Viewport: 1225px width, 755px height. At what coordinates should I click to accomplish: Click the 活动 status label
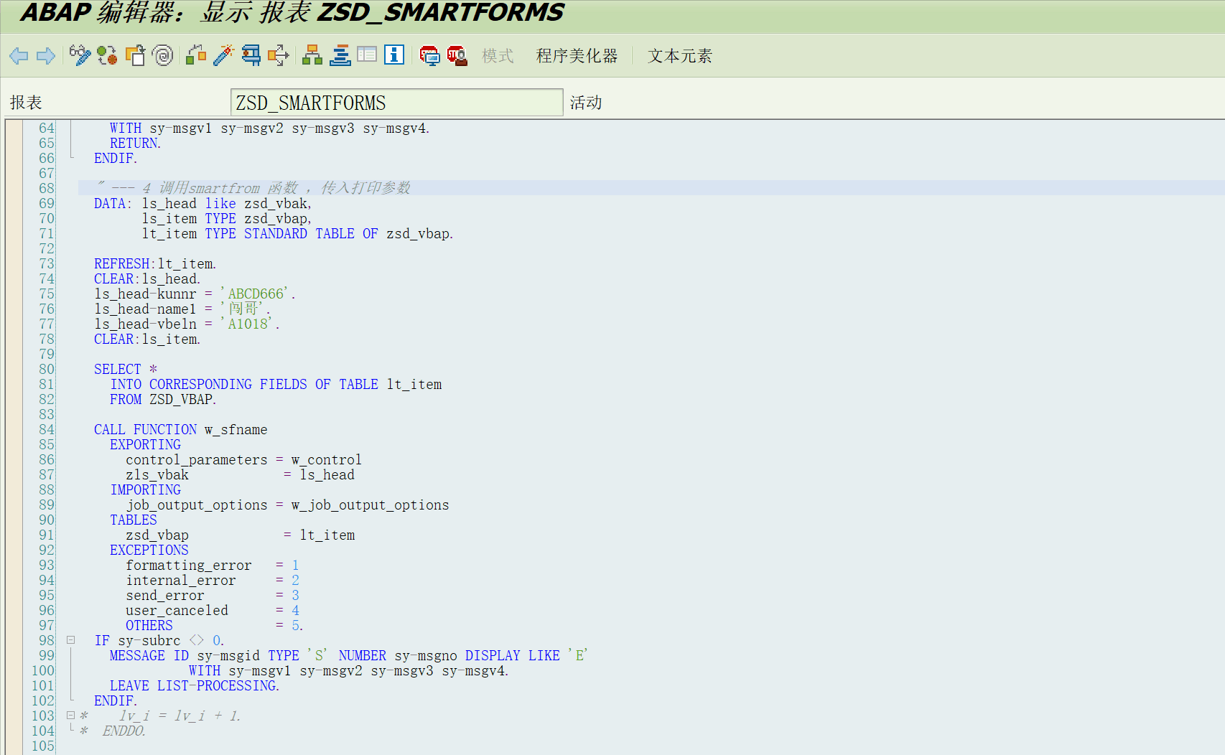(x=586, y=103)
